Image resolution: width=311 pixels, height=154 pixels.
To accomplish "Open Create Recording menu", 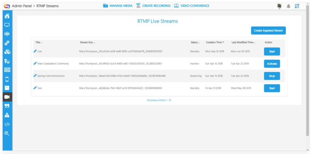I will [153, 6].
